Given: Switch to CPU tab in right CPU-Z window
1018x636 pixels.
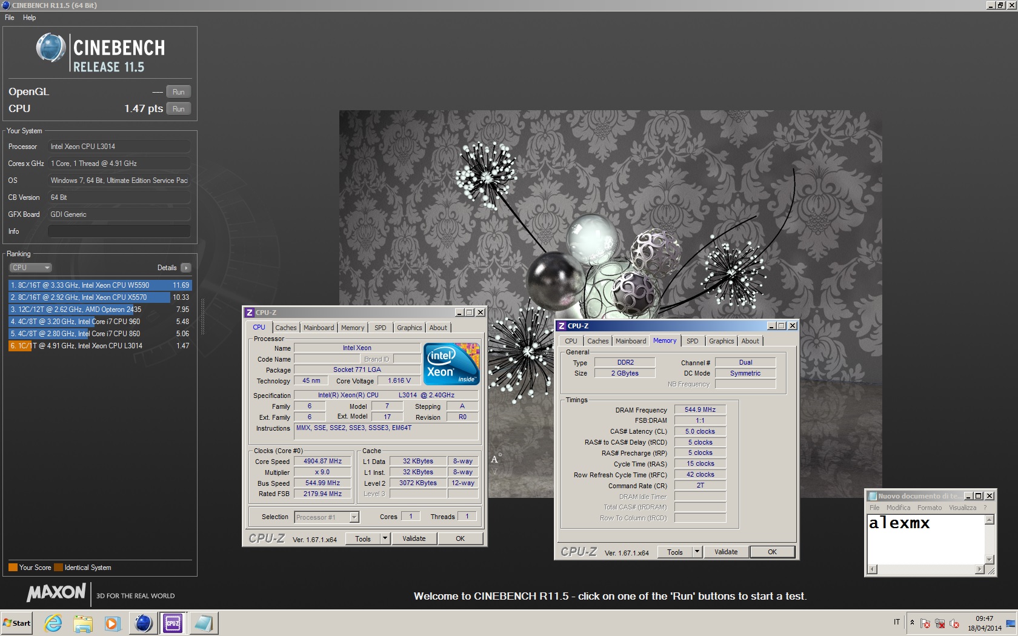Looking at the screenshot, I should click(571, 341).
